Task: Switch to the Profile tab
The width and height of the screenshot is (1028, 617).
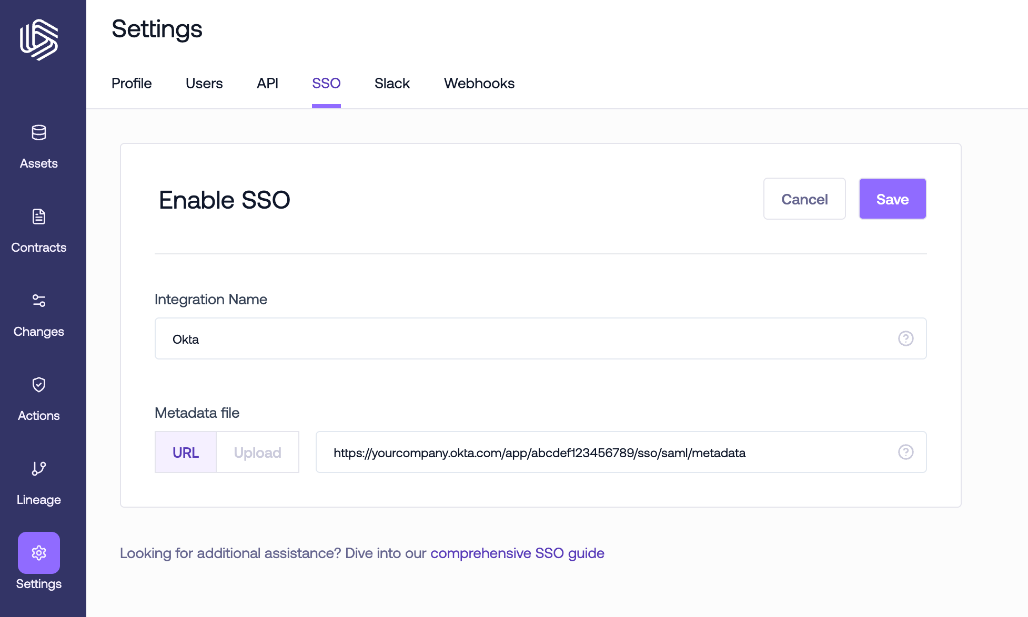Action: pos(132,84)
